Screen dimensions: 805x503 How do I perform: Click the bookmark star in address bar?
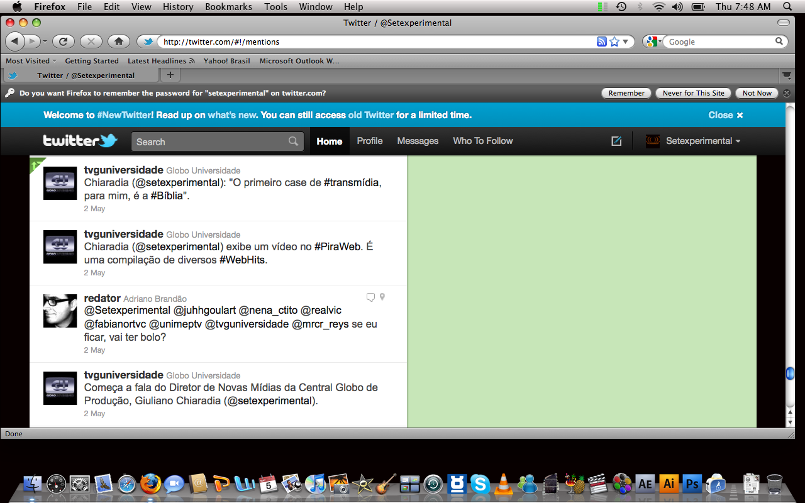click(x=614, y=41)
